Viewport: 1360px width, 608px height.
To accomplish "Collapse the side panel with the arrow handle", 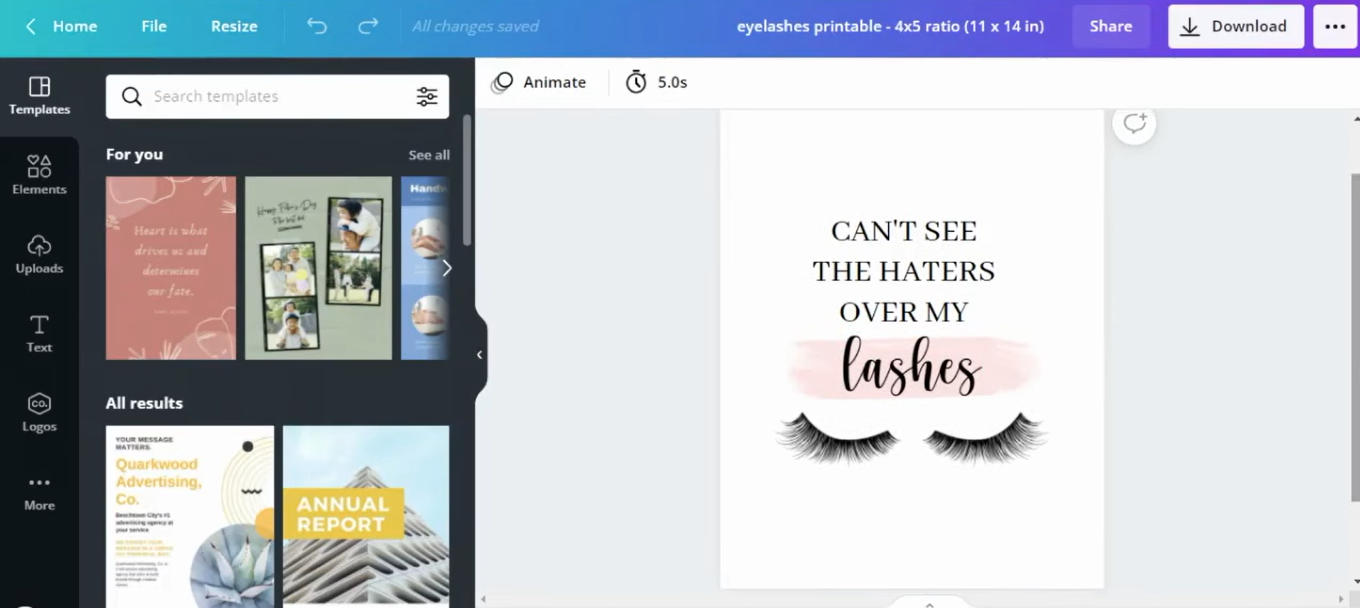I will 480,354.
